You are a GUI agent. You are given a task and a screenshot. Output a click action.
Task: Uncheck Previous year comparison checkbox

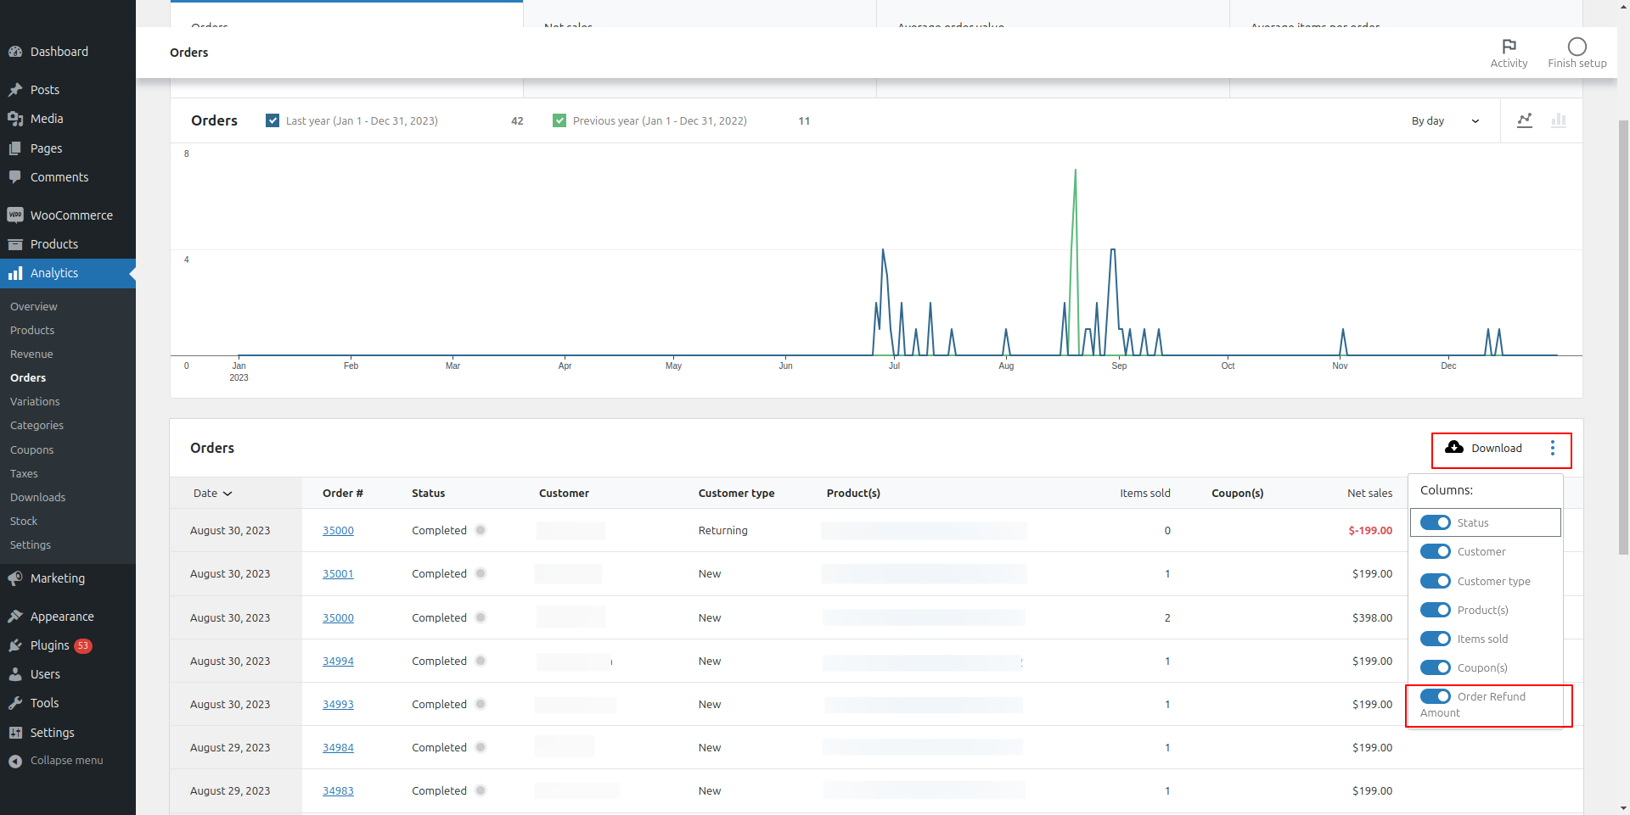[559, 120]
